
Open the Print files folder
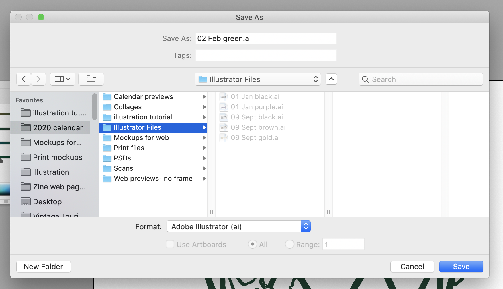pos(129,148)
